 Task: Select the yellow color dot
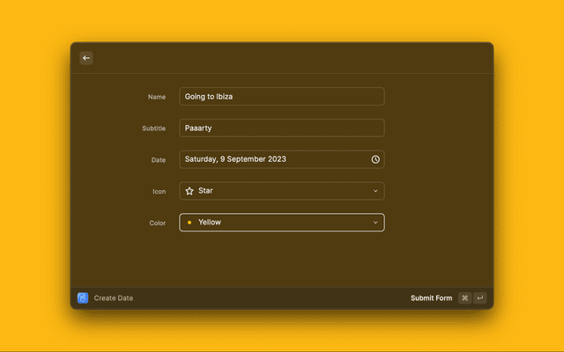pyautogui.click(x=189, y=223)
